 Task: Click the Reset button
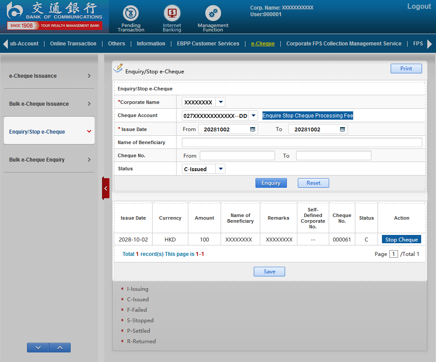313,183
